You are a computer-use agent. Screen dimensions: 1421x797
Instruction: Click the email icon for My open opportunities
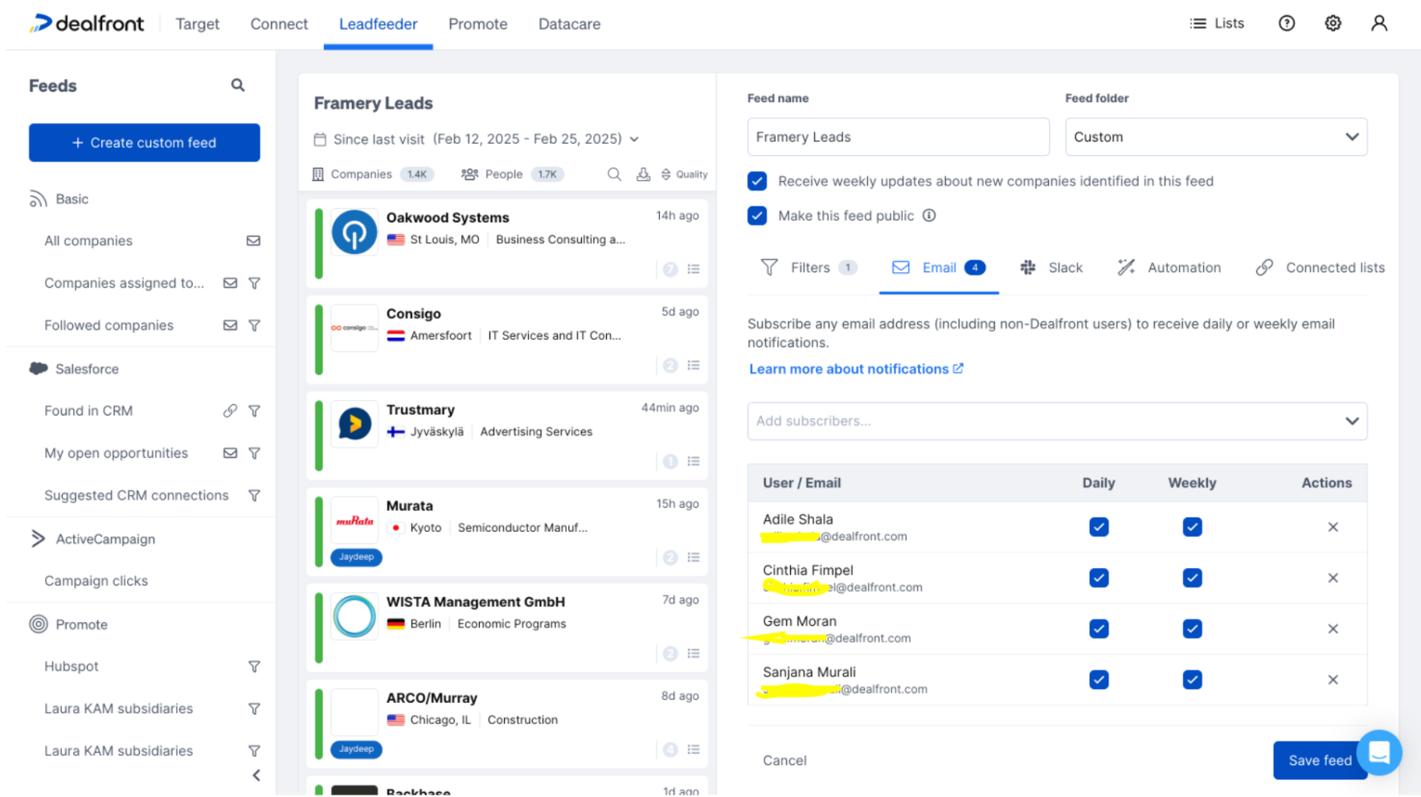230,453
